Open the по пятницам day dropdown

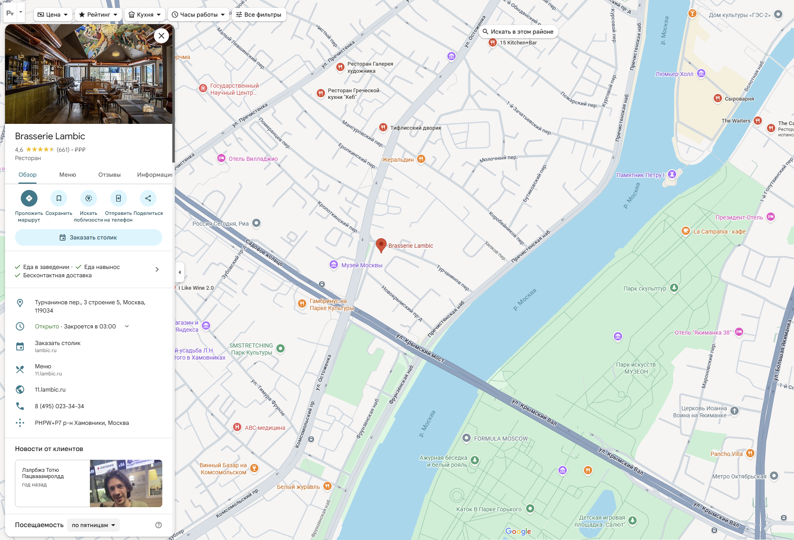coord(94,525)
